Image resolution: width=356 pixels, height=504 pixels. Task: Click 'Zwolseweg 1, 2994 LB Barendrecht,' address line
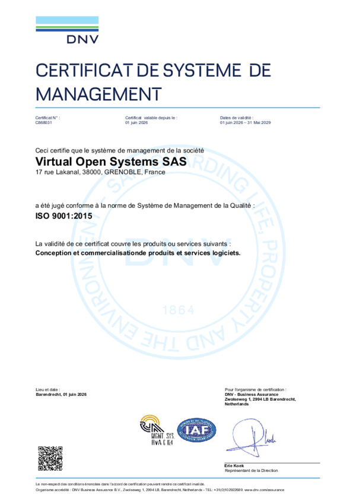click(x=260, y=399)
